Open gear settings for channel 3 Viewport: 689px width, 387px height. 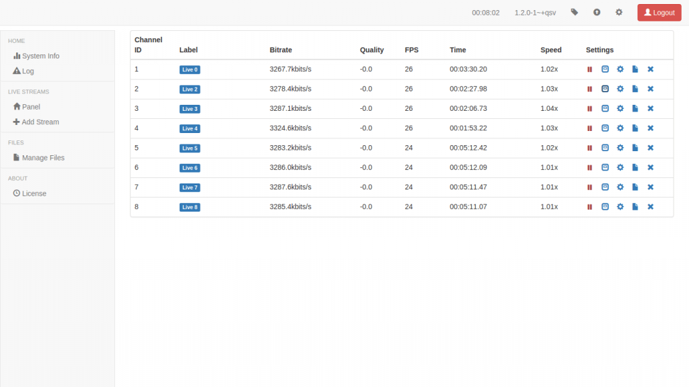(620, 108)
